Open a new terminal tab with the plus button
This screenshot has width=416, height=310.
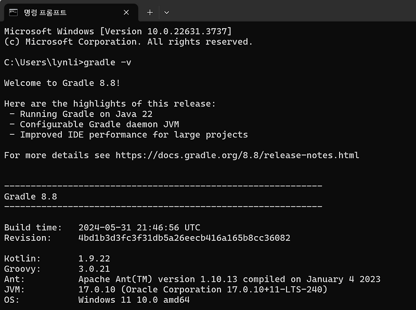[x=149, y=12]
